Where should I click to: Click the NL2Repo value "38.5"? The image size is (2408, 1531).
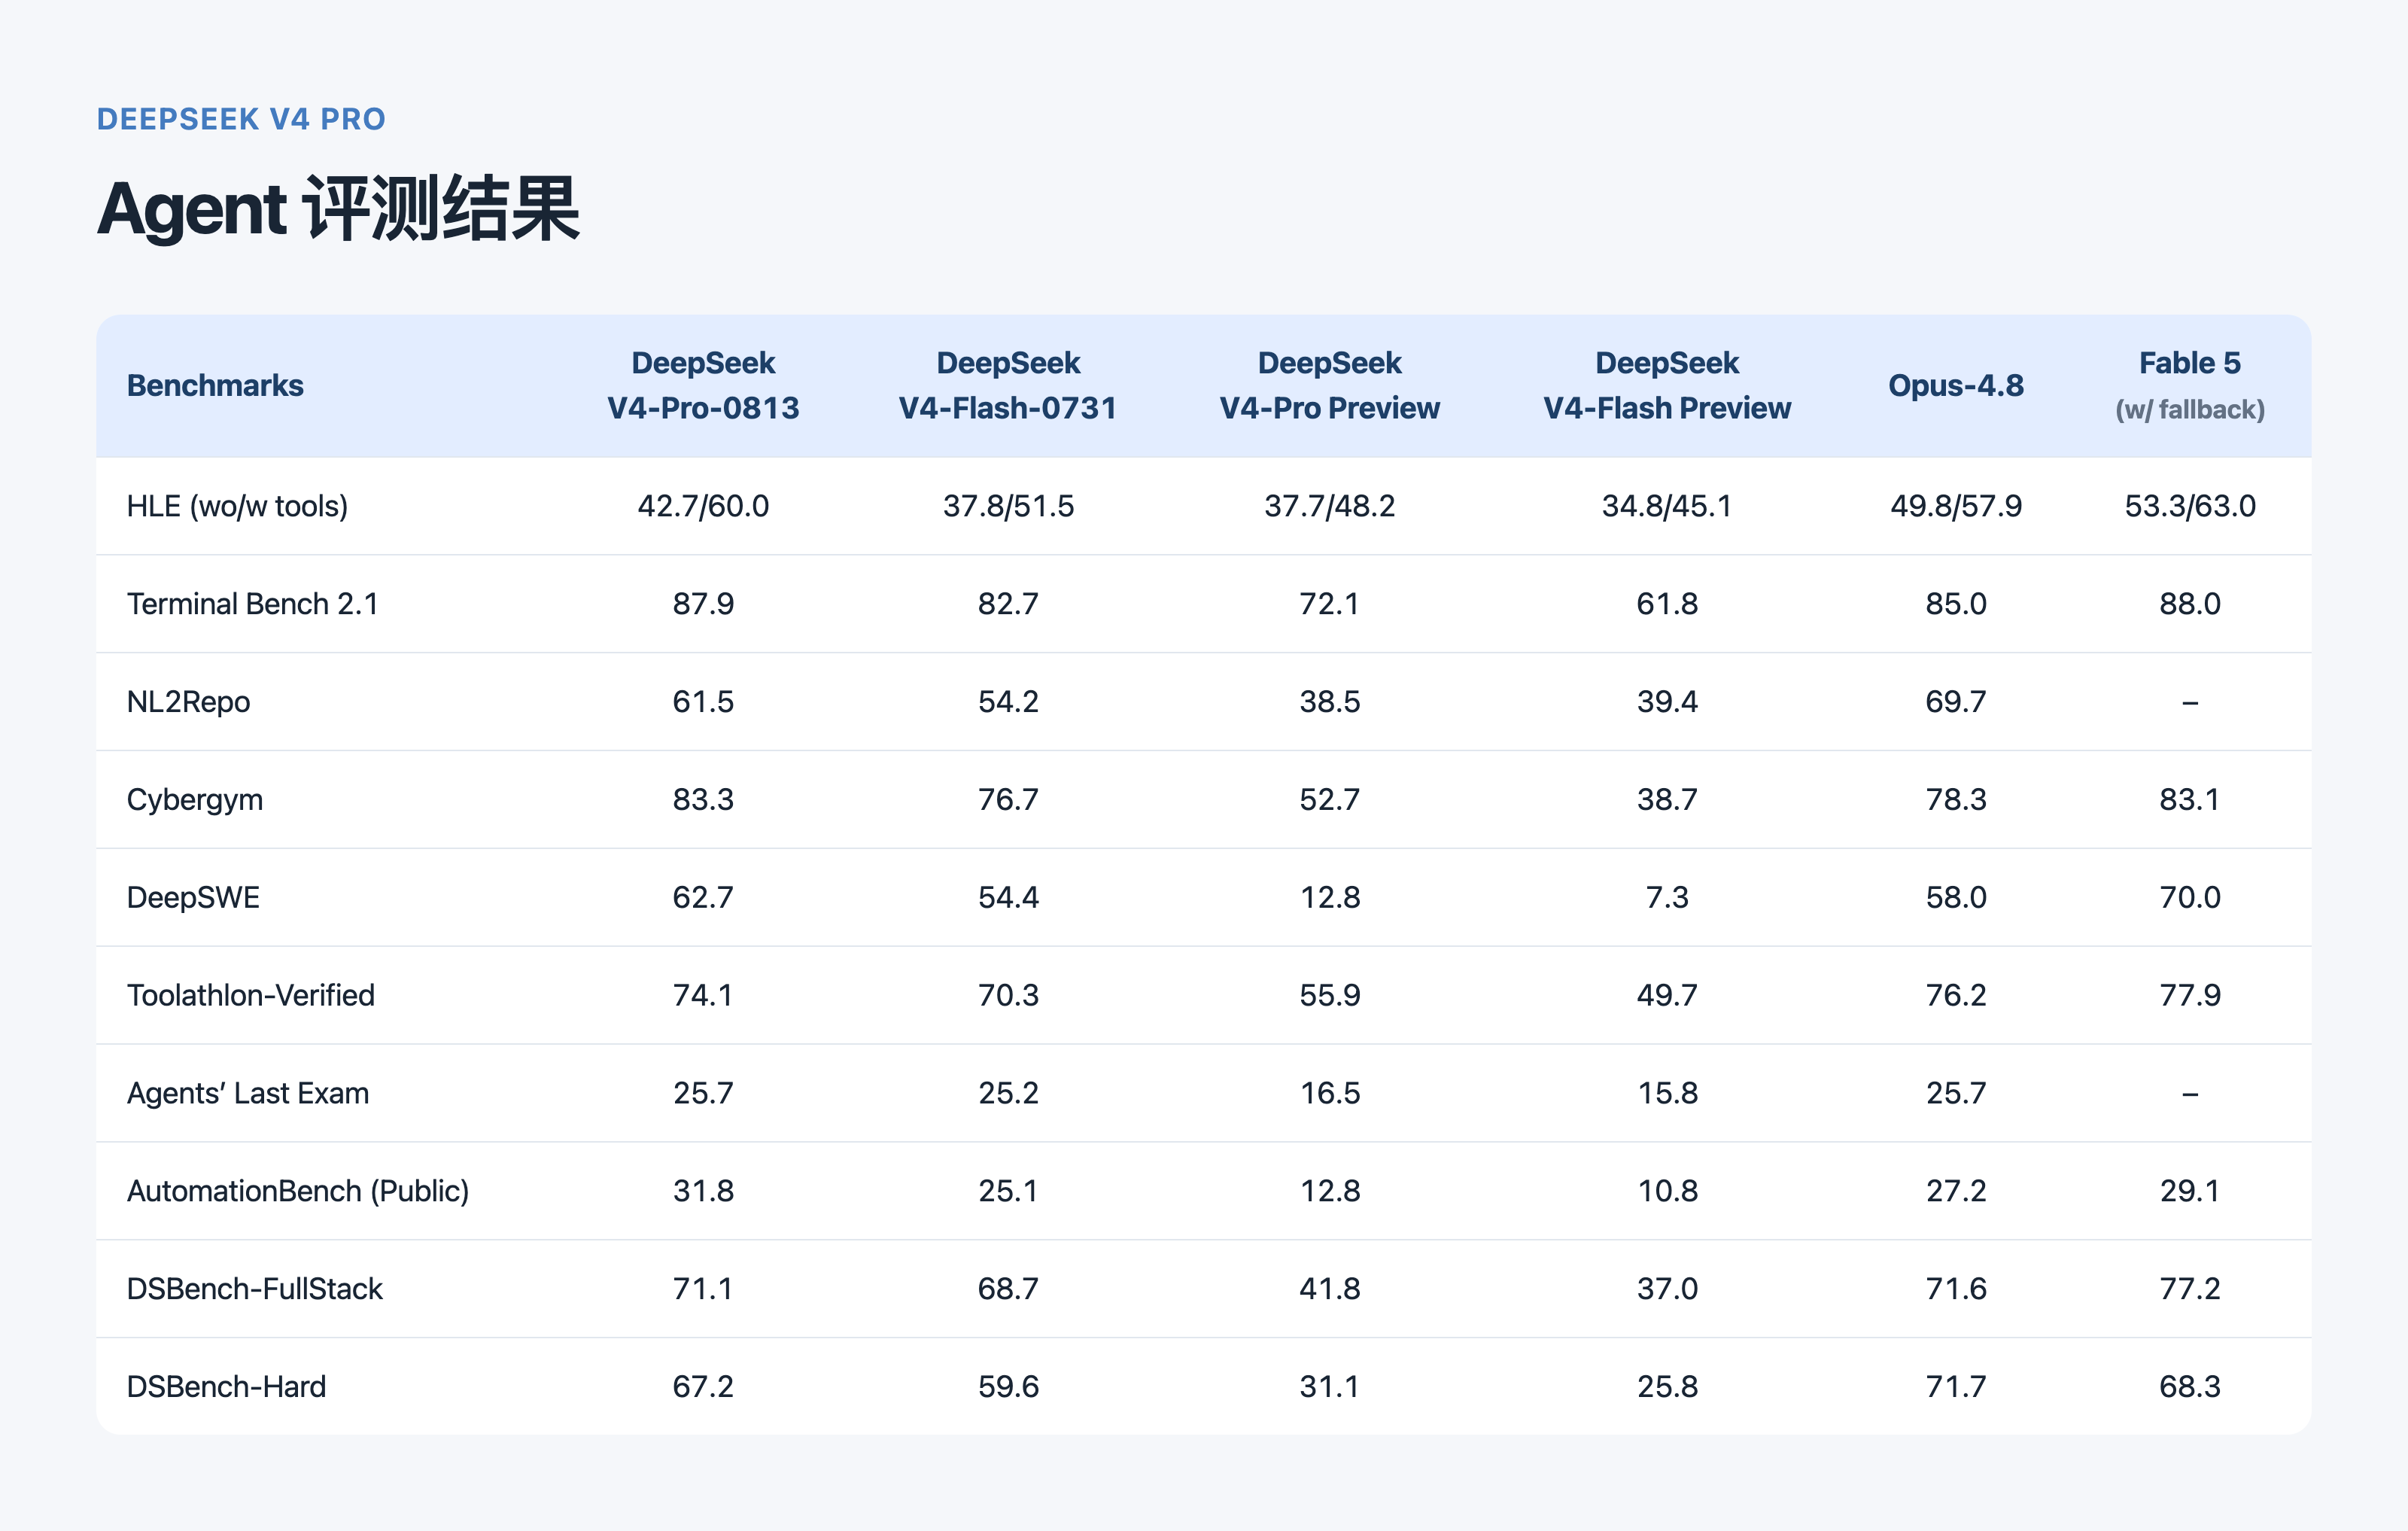pos(1329,702)
